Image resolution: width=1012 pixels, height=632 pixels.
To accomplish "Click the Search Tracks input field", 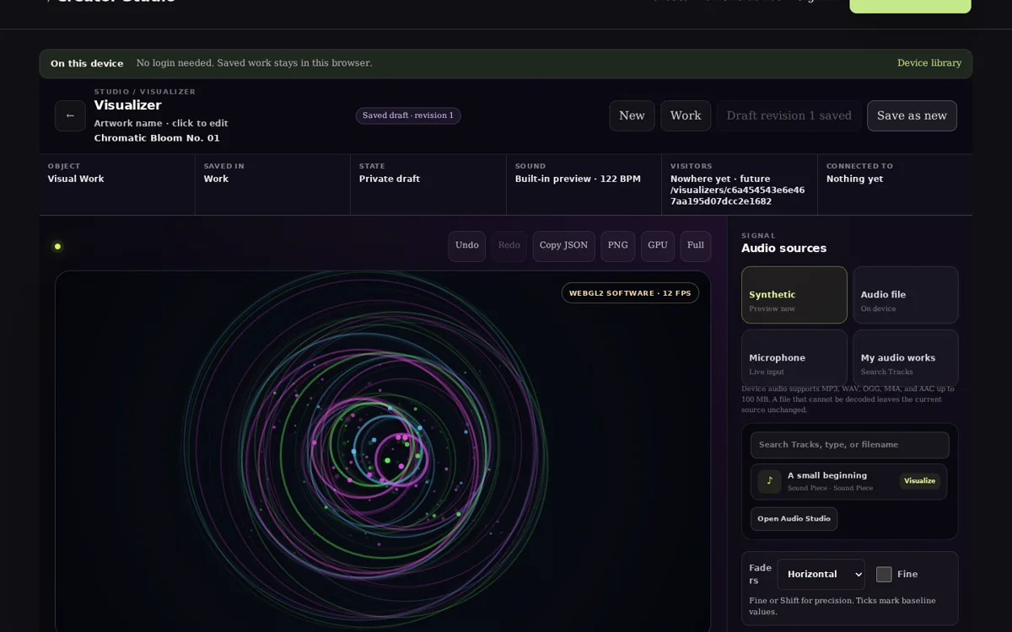I will pos(850,445).
